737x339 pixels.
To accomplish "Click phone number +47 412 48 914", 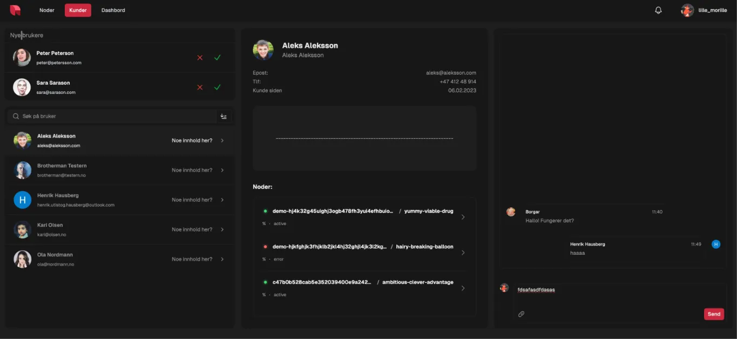I will 458,82.
